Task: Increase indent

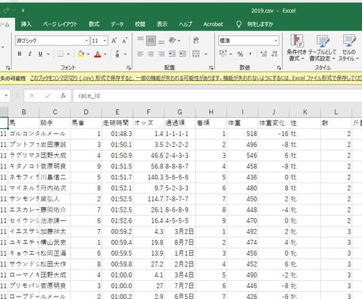Action: (x=183, y=54)
